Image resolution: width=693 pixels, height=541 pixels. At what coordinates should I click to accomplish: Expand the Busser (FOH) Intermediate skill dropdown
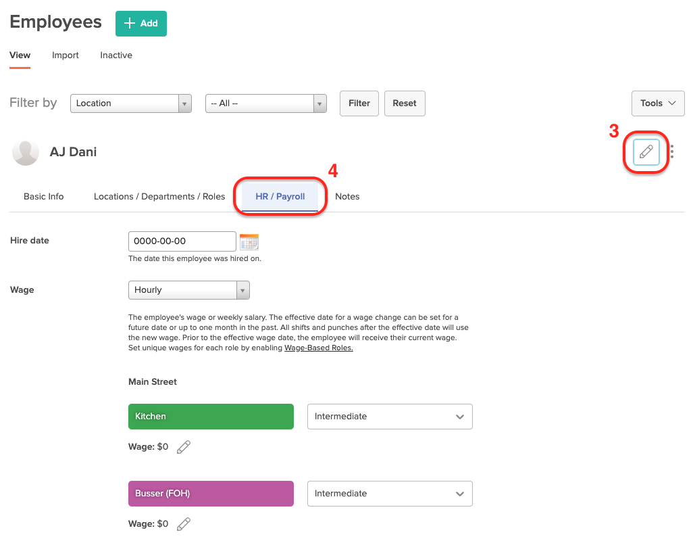click(x=390, y=493)
